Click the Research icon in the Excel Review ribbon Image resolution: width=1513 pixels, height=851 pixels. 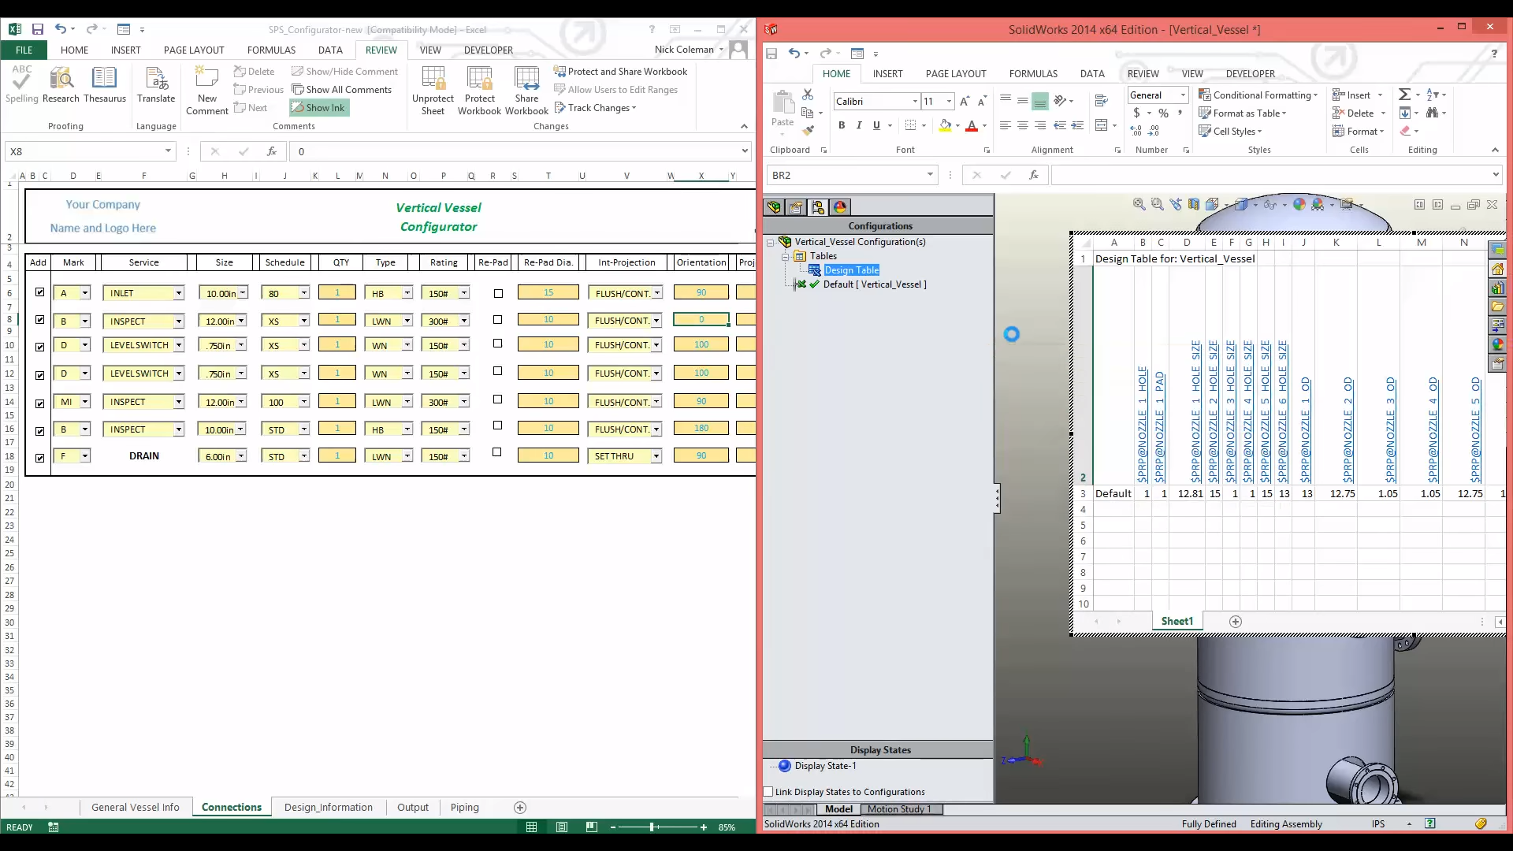(61, 85)
